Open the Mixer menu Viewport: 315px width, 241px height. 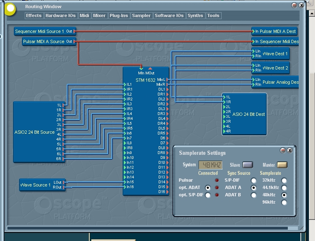(99, 16)
